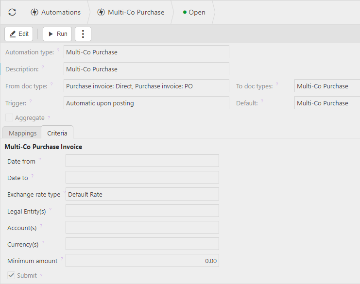The width and height of the screenshot is (360, 284).
Task: Switch to the Mappings tab
Action: [22, 133]
